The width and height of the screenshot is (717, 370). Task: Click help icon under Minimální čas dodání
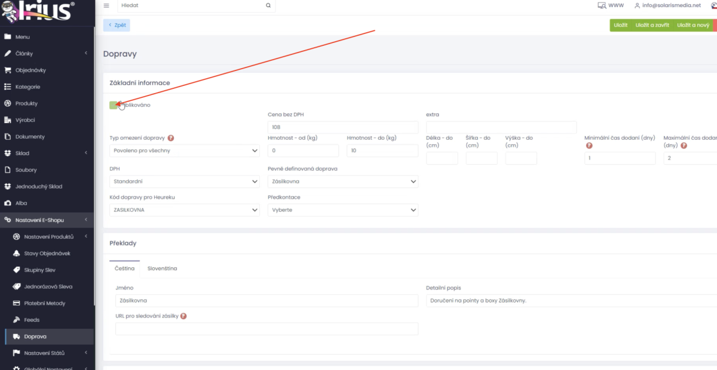pyautogui.click(x=589, y=145)
